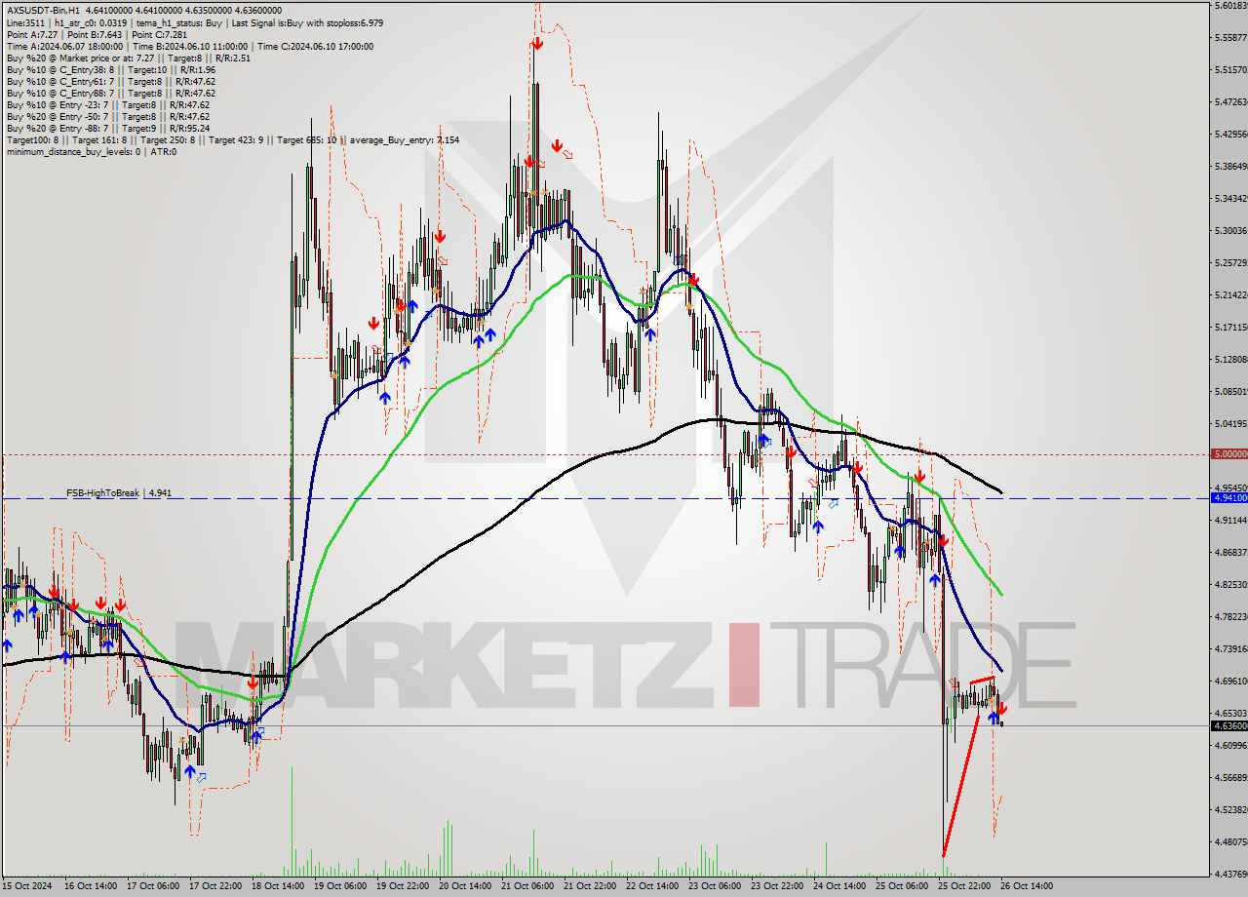This screenshot has width=1248, height=897.
Task: Click the black 4.63600 current price tag
Action: pyautogui.click(x=1228, y=725)
